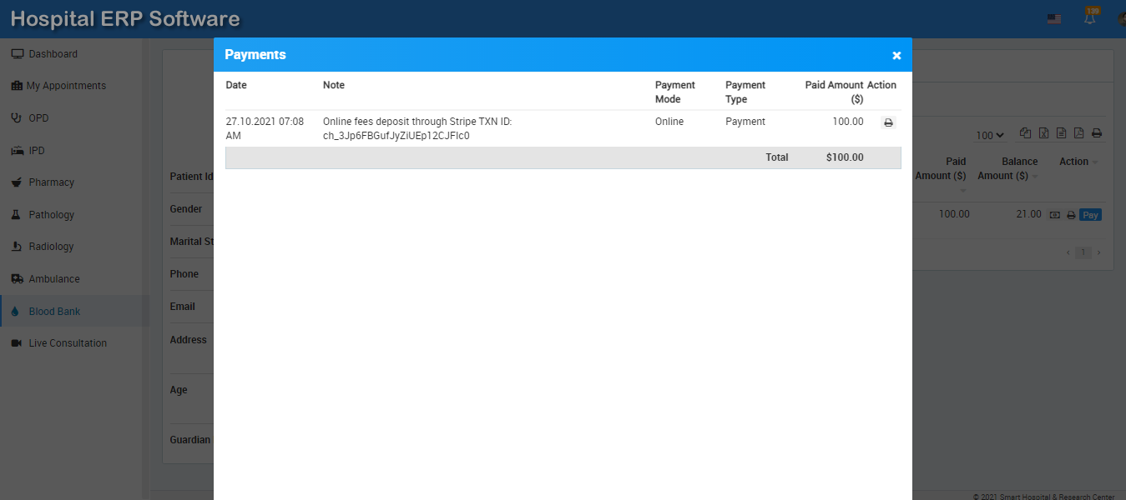Click the view payments icon beside 21.00 balance

[x=1055, y=215]
